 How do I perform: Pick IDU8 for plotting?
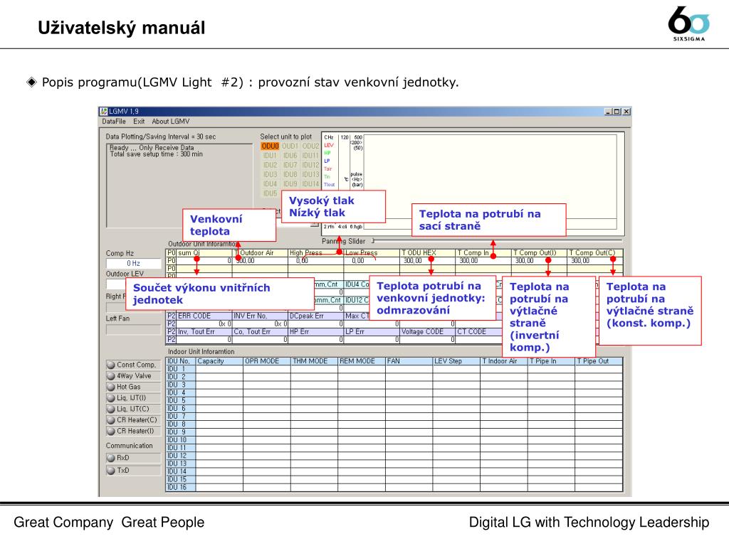point(290,175)
